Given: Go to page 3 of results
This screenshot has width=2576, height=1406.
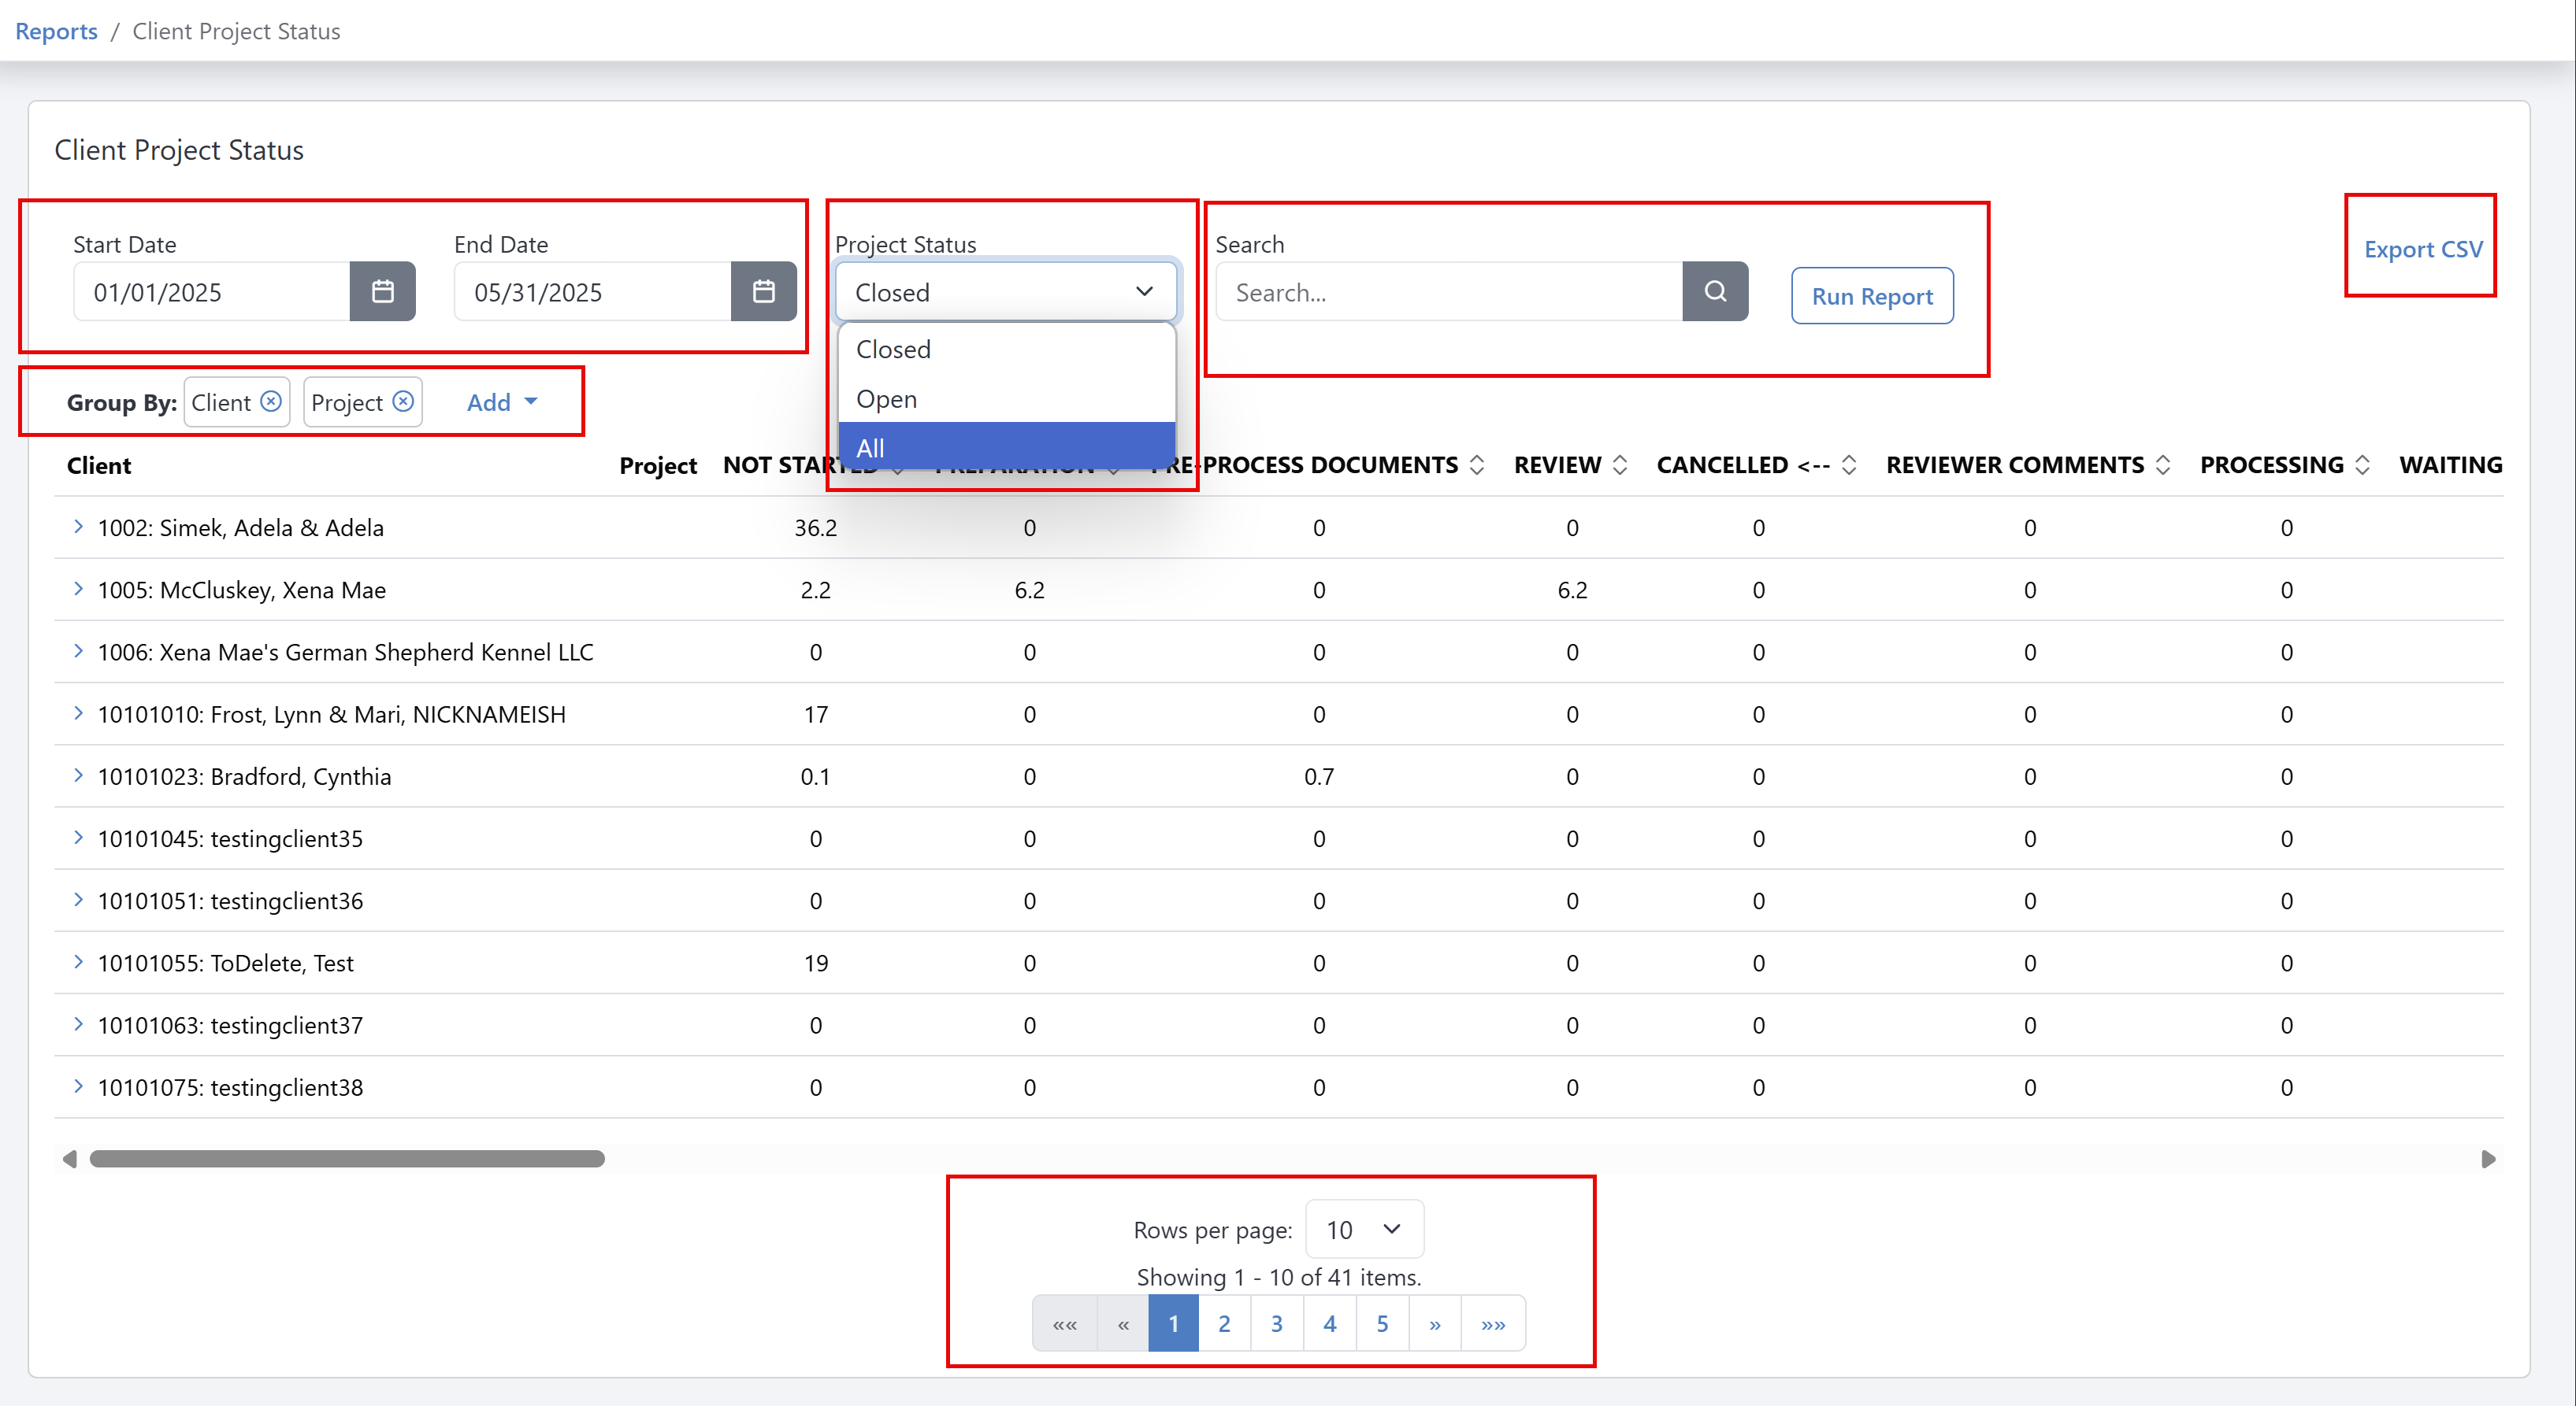Looking at the screenshot, I should point(1277,1324).
